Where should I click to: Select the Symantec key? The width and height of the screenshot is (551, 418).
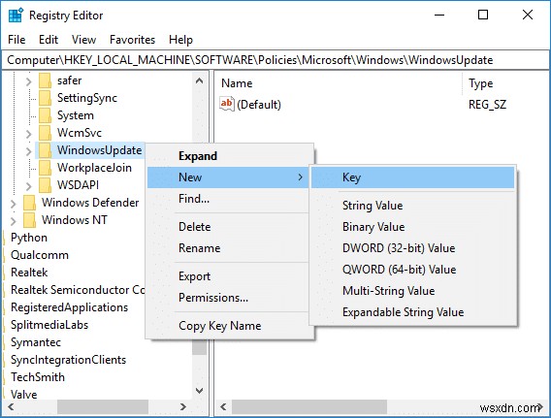coord(36,342)
